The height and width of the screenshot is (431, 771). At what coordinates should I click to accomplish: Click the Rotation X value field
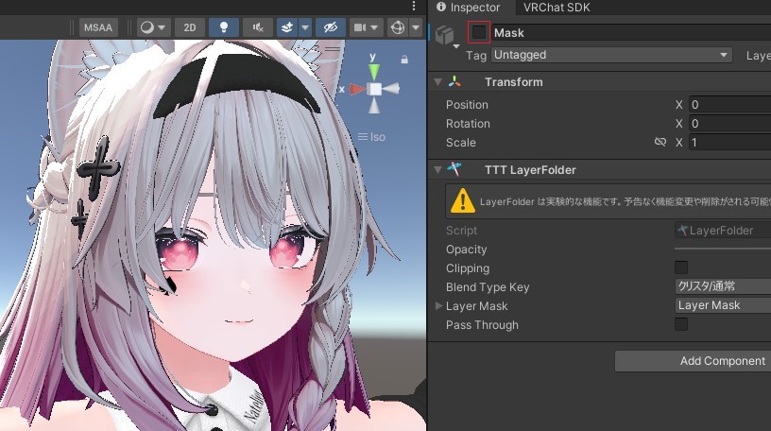(729, 124)
